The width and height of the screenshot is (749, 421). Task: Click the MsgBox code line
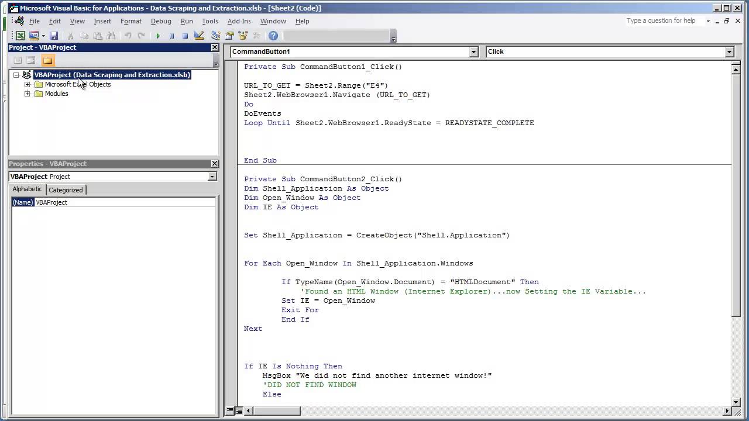tap(377, 375)
